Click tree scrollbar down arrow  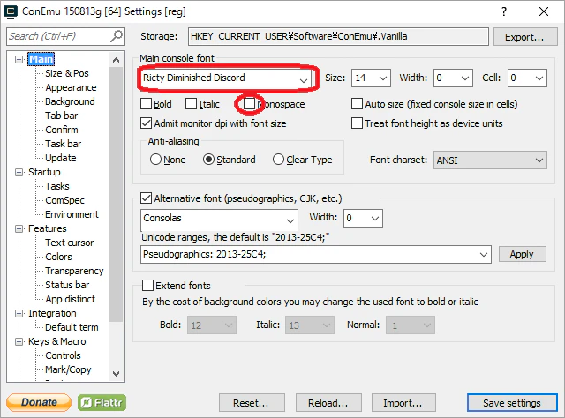116,373
